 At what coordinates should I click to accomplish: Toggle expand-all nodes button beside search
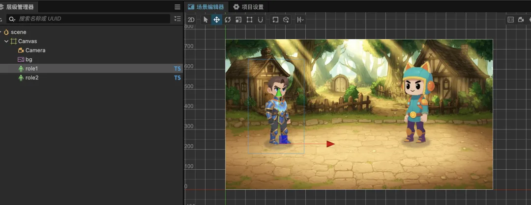coord(177,19)
